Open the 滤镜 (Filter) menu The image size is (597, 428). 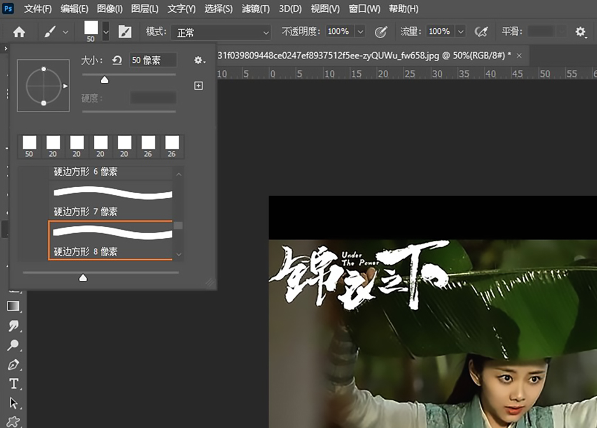click(255, 9)
